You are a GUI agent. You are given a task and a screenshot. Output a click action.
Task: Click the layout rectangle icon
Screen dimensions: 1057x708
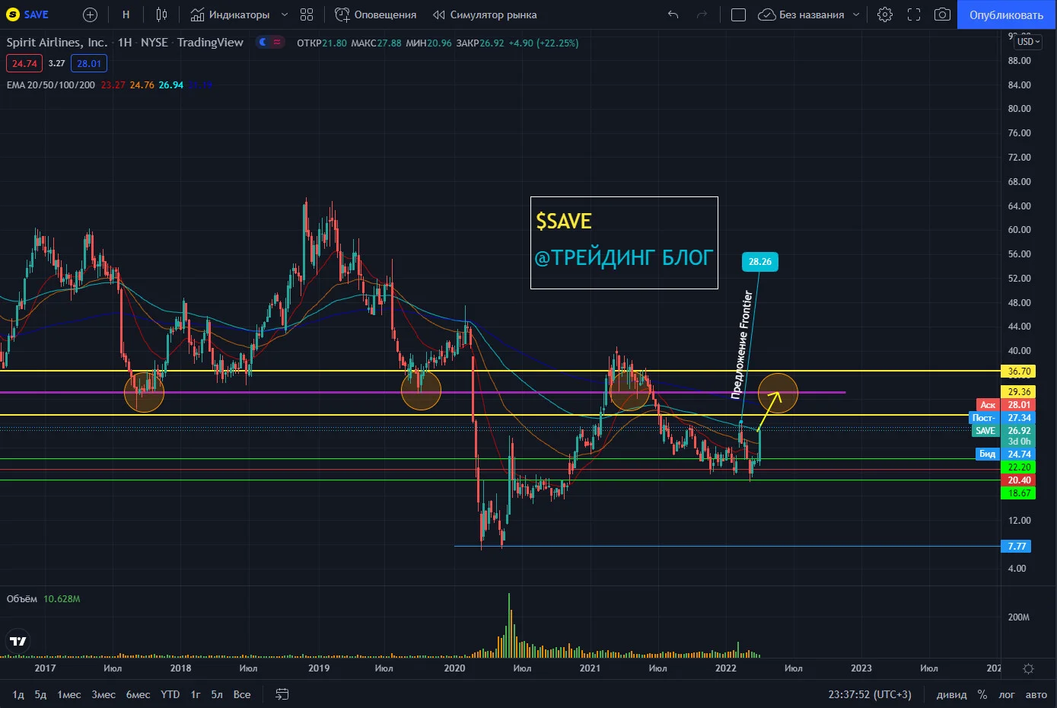(x=738, y=14)
